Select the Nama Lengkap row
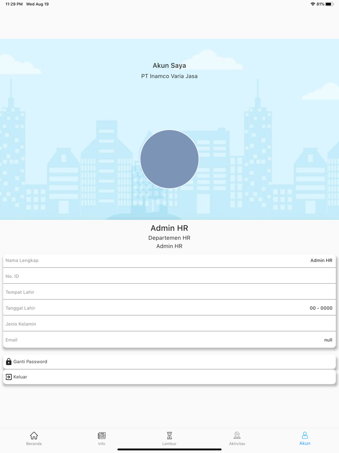339x453 pixels. 169,260
